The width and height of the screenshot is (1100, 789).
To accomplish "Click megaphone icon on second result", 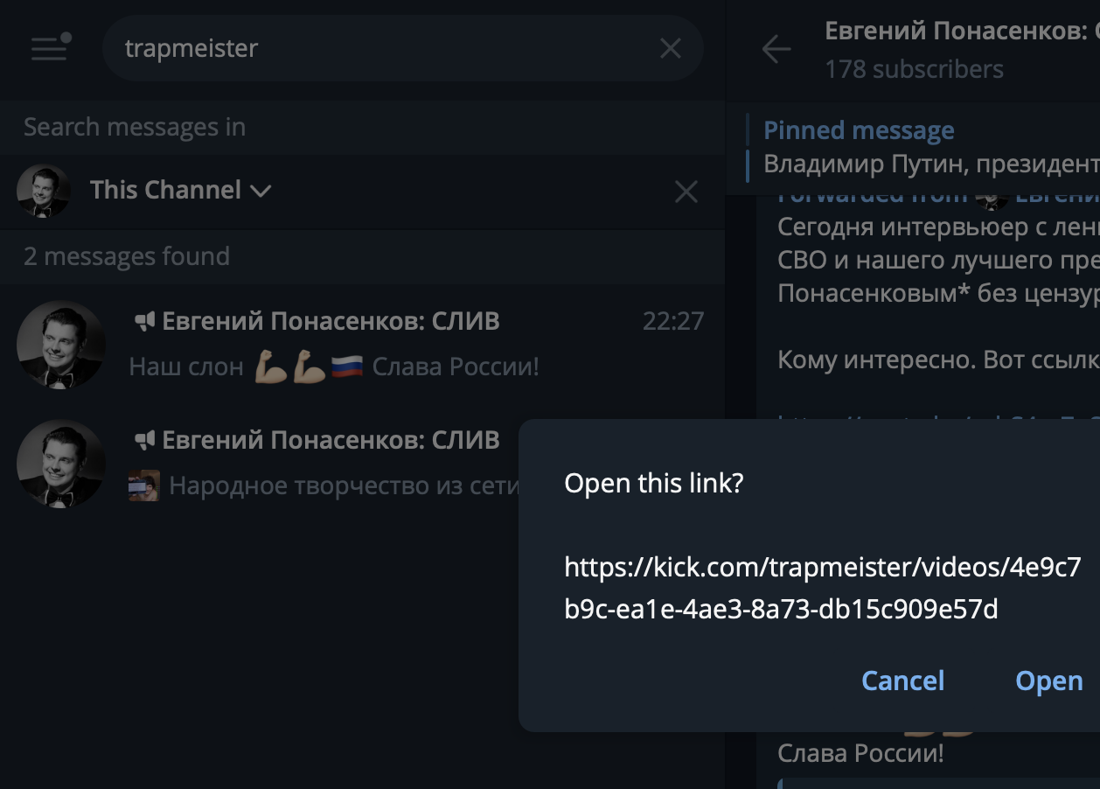I will pyautogui.click(x=144, y=440).
